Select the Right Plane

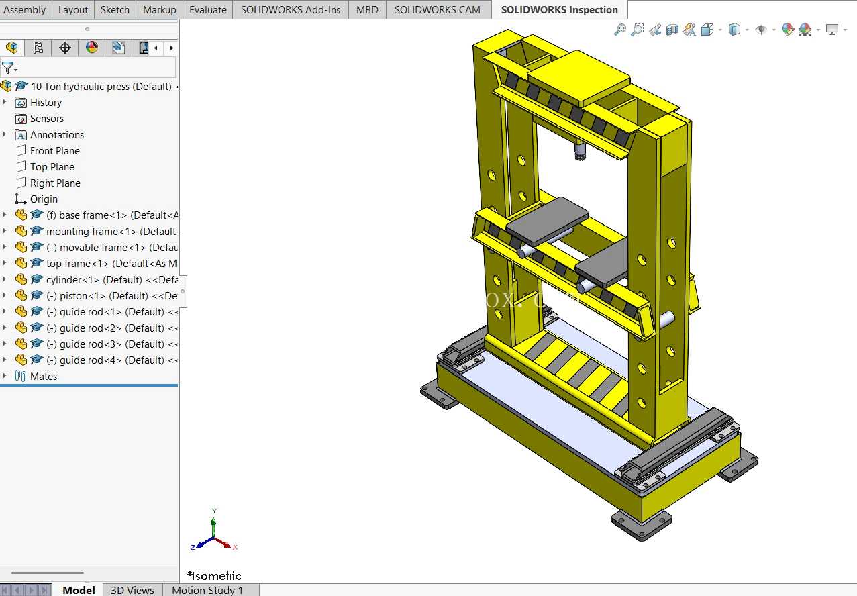click(x=55, y=183)
